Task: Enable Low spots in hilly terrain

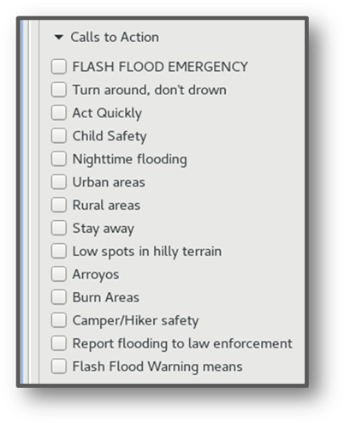Action: [x=59, y=251]
